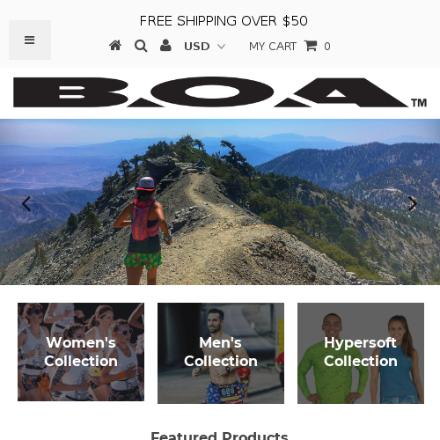The height and width of the screenshot is (440, 440).
Task: Click the home icon
Action: 115,46
